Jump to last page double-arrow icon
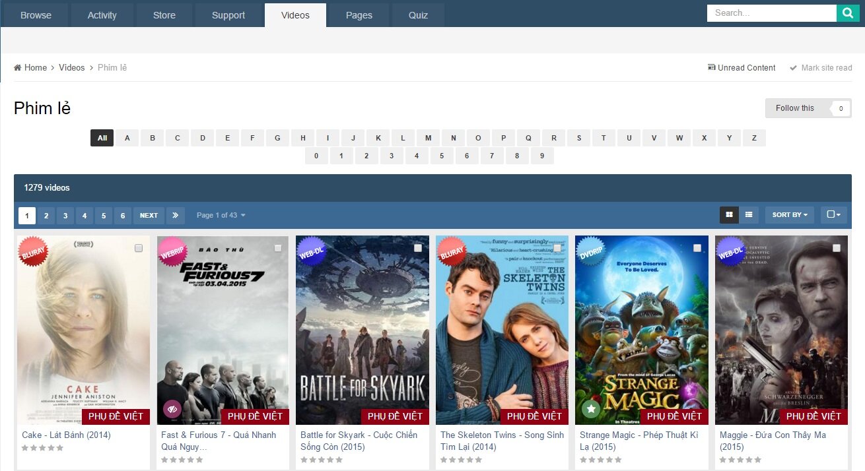Image resolution: width=865 pixels, height=471 pixels. pyautogui.click(x=175, y=215)
